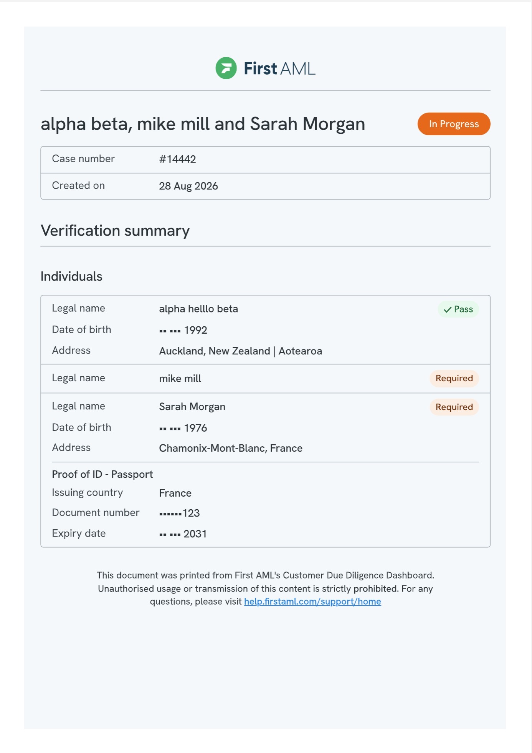532x753 pixels.
Task: Click the green First AML logo icon
Action: pyautogui.click(x=226, y=68)
